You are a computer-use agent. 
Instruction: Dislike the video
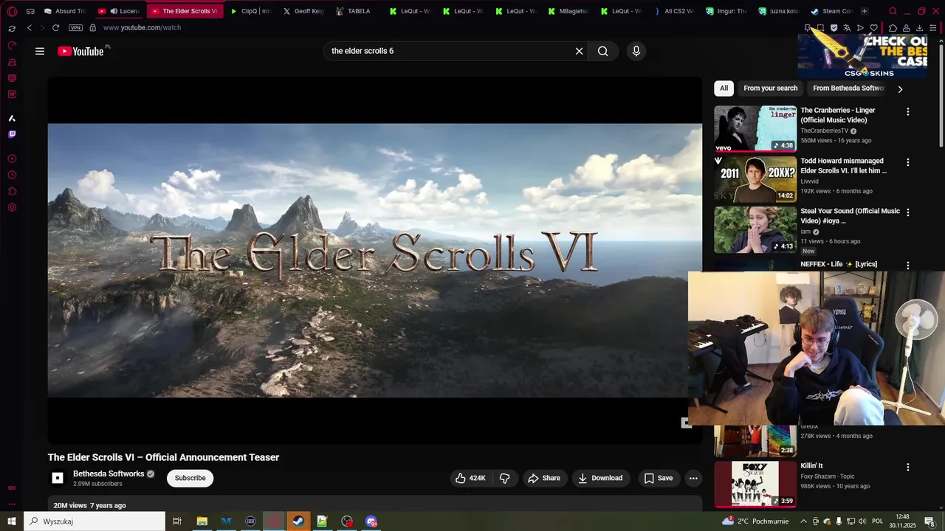click(x=505, y=478)
